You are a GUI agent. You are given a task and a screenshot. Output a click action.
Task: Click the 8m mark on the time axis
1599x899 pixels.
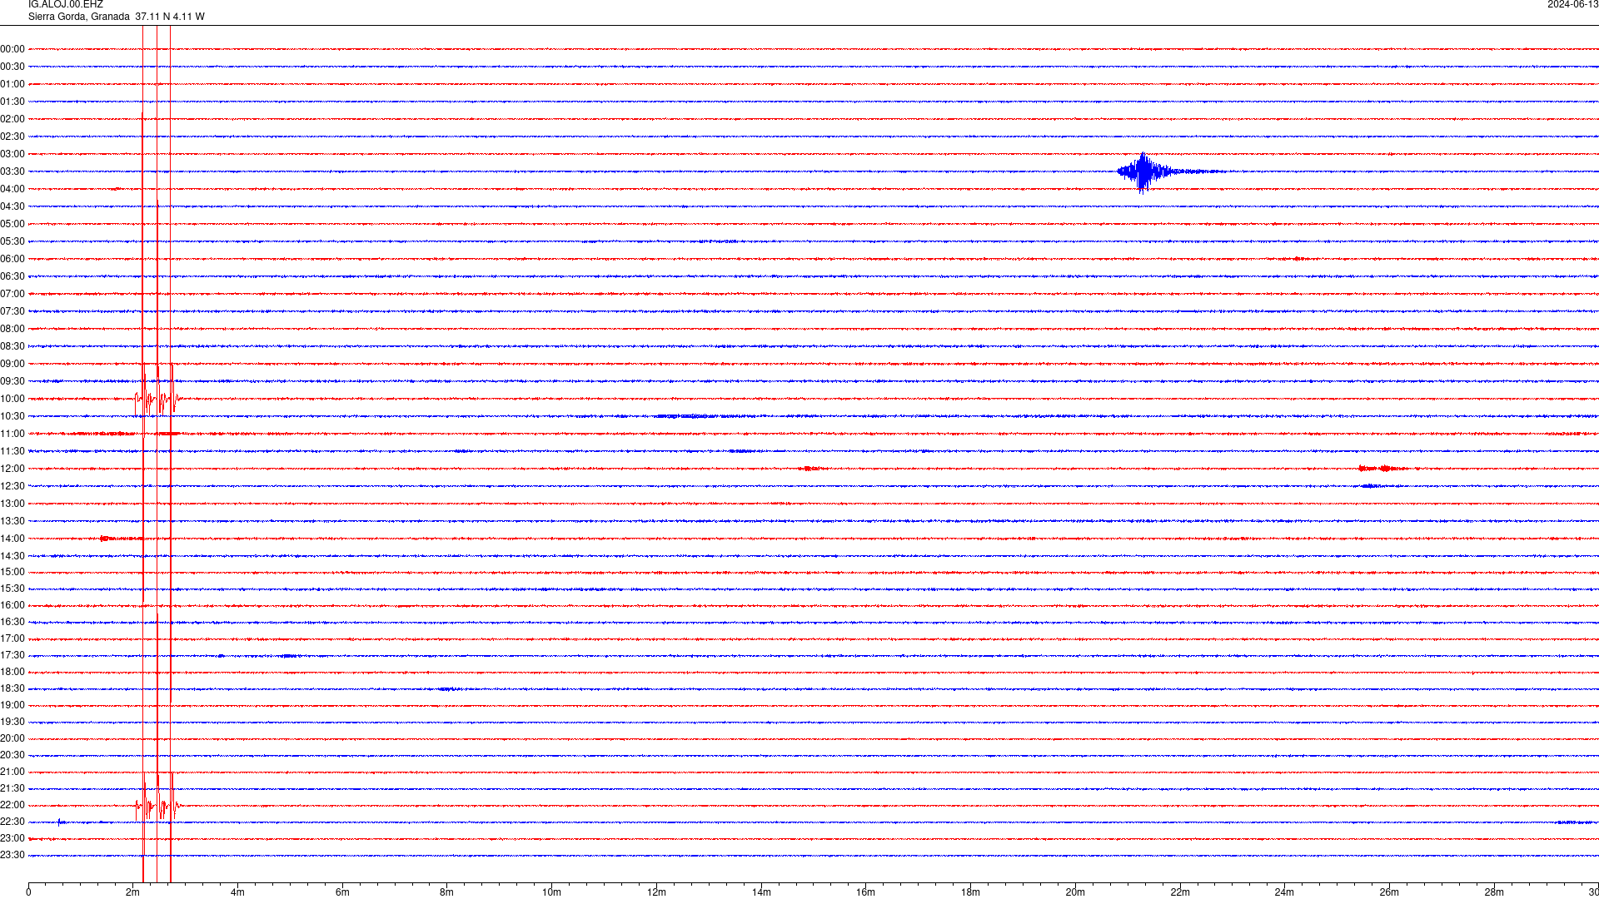(447, 892)
